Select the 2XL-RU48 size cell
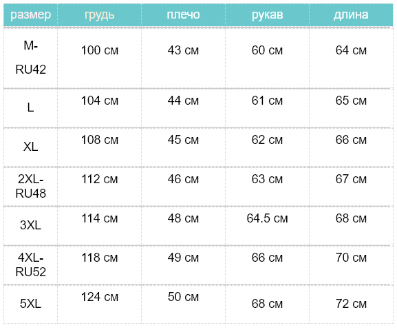397x332 pixels. click(31, 186)
